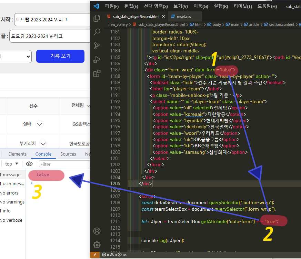The height and width of the screenshot is (259, 301).
Task: Select the 1 message sidebar entry
Action: click(12, 175)
